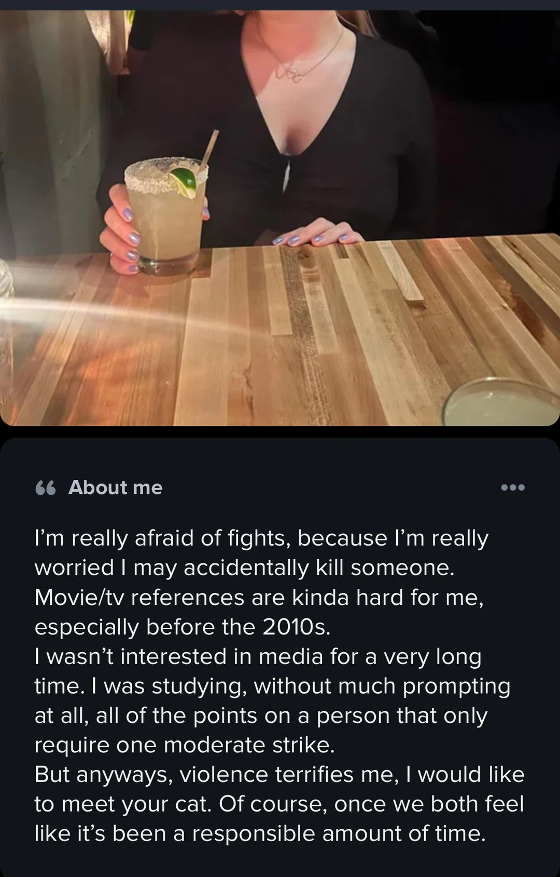Click 'especially before the 2010s' text
Image resolution: width=560 pixels, height=877 pixels.
tap(183, 627)
